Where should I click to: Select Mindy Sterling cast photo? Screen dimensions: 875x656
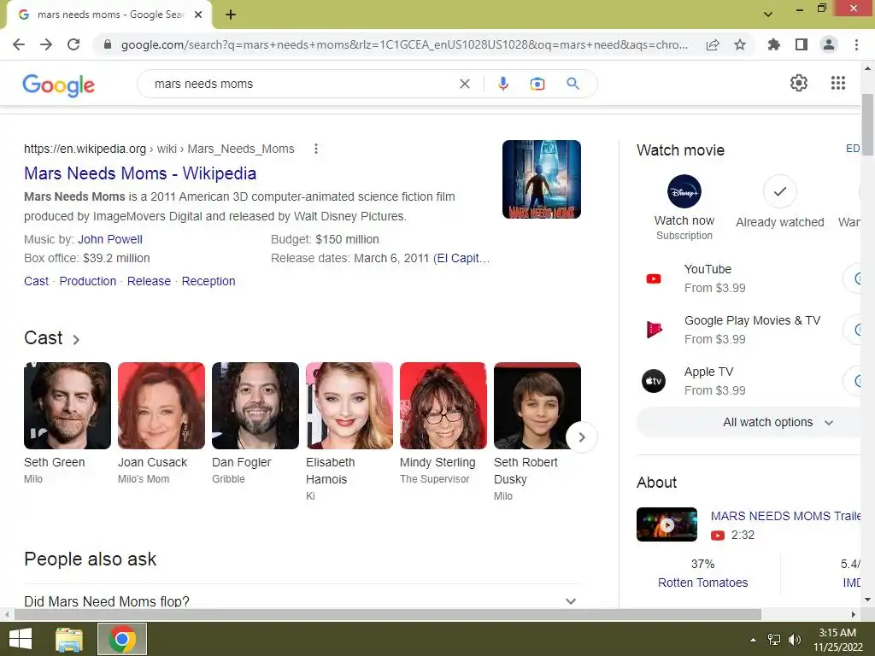click(x=443, y=406)
